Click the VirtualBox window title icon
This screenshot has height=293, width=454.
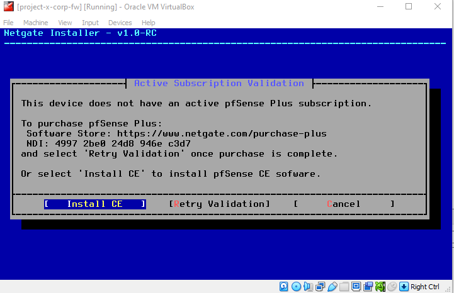(8, 6)
